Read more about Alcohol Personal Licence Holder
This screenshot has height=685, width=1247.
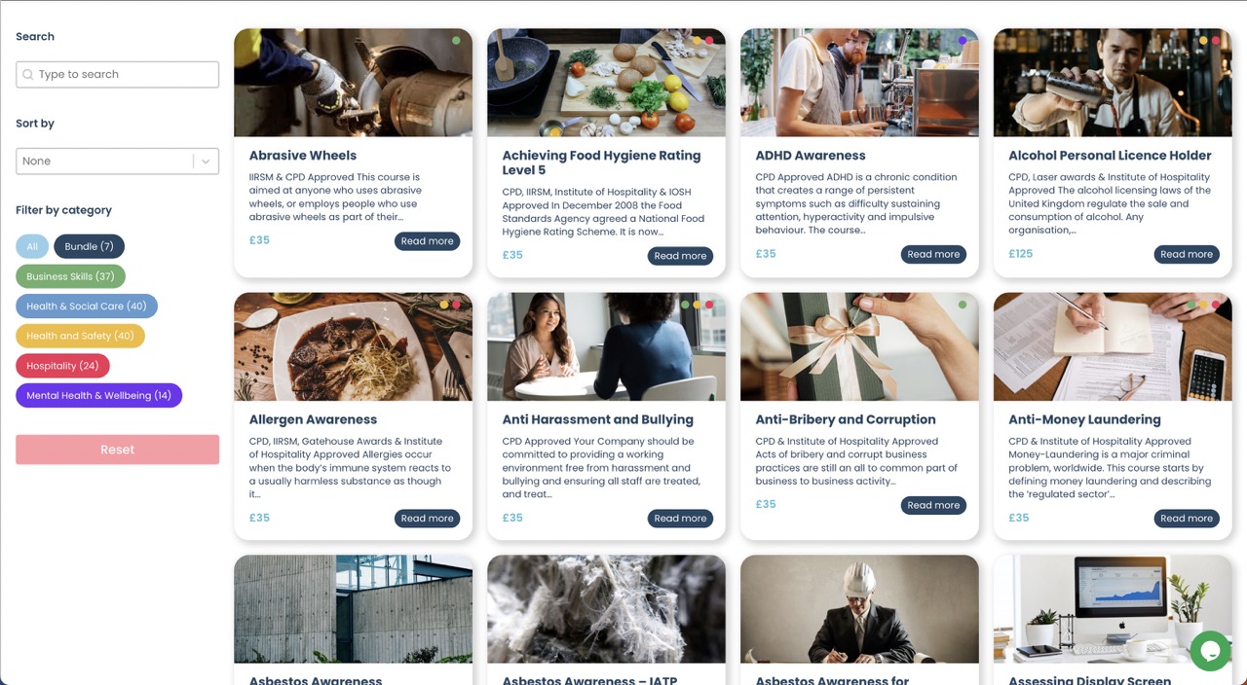pos(1187,254)
